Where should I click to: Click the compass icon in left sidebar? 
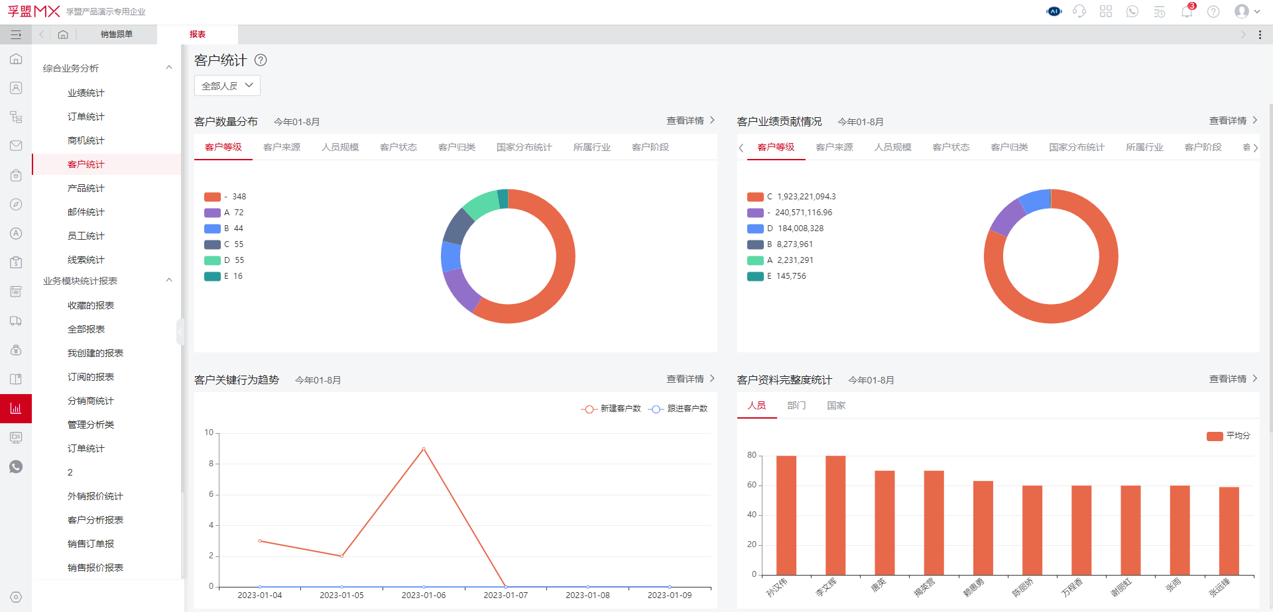(16, 205)
